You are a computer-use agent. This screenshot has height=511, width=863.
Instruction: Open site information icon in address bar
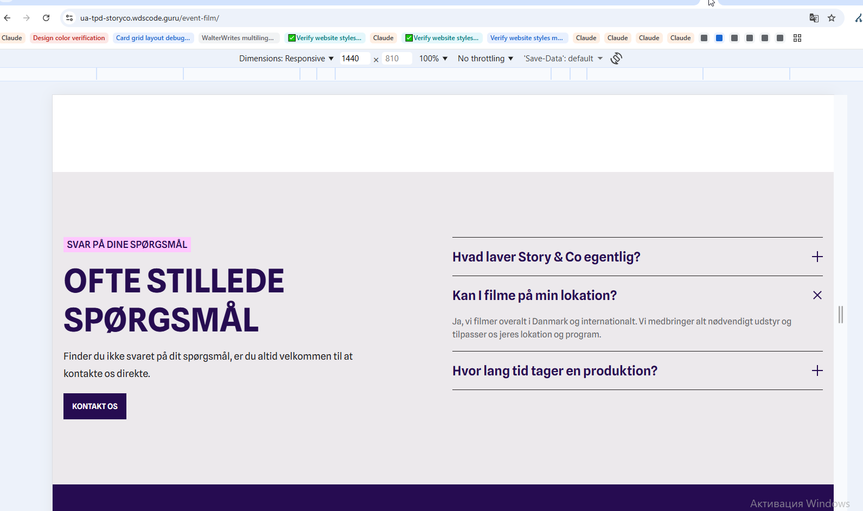(69, 18)
